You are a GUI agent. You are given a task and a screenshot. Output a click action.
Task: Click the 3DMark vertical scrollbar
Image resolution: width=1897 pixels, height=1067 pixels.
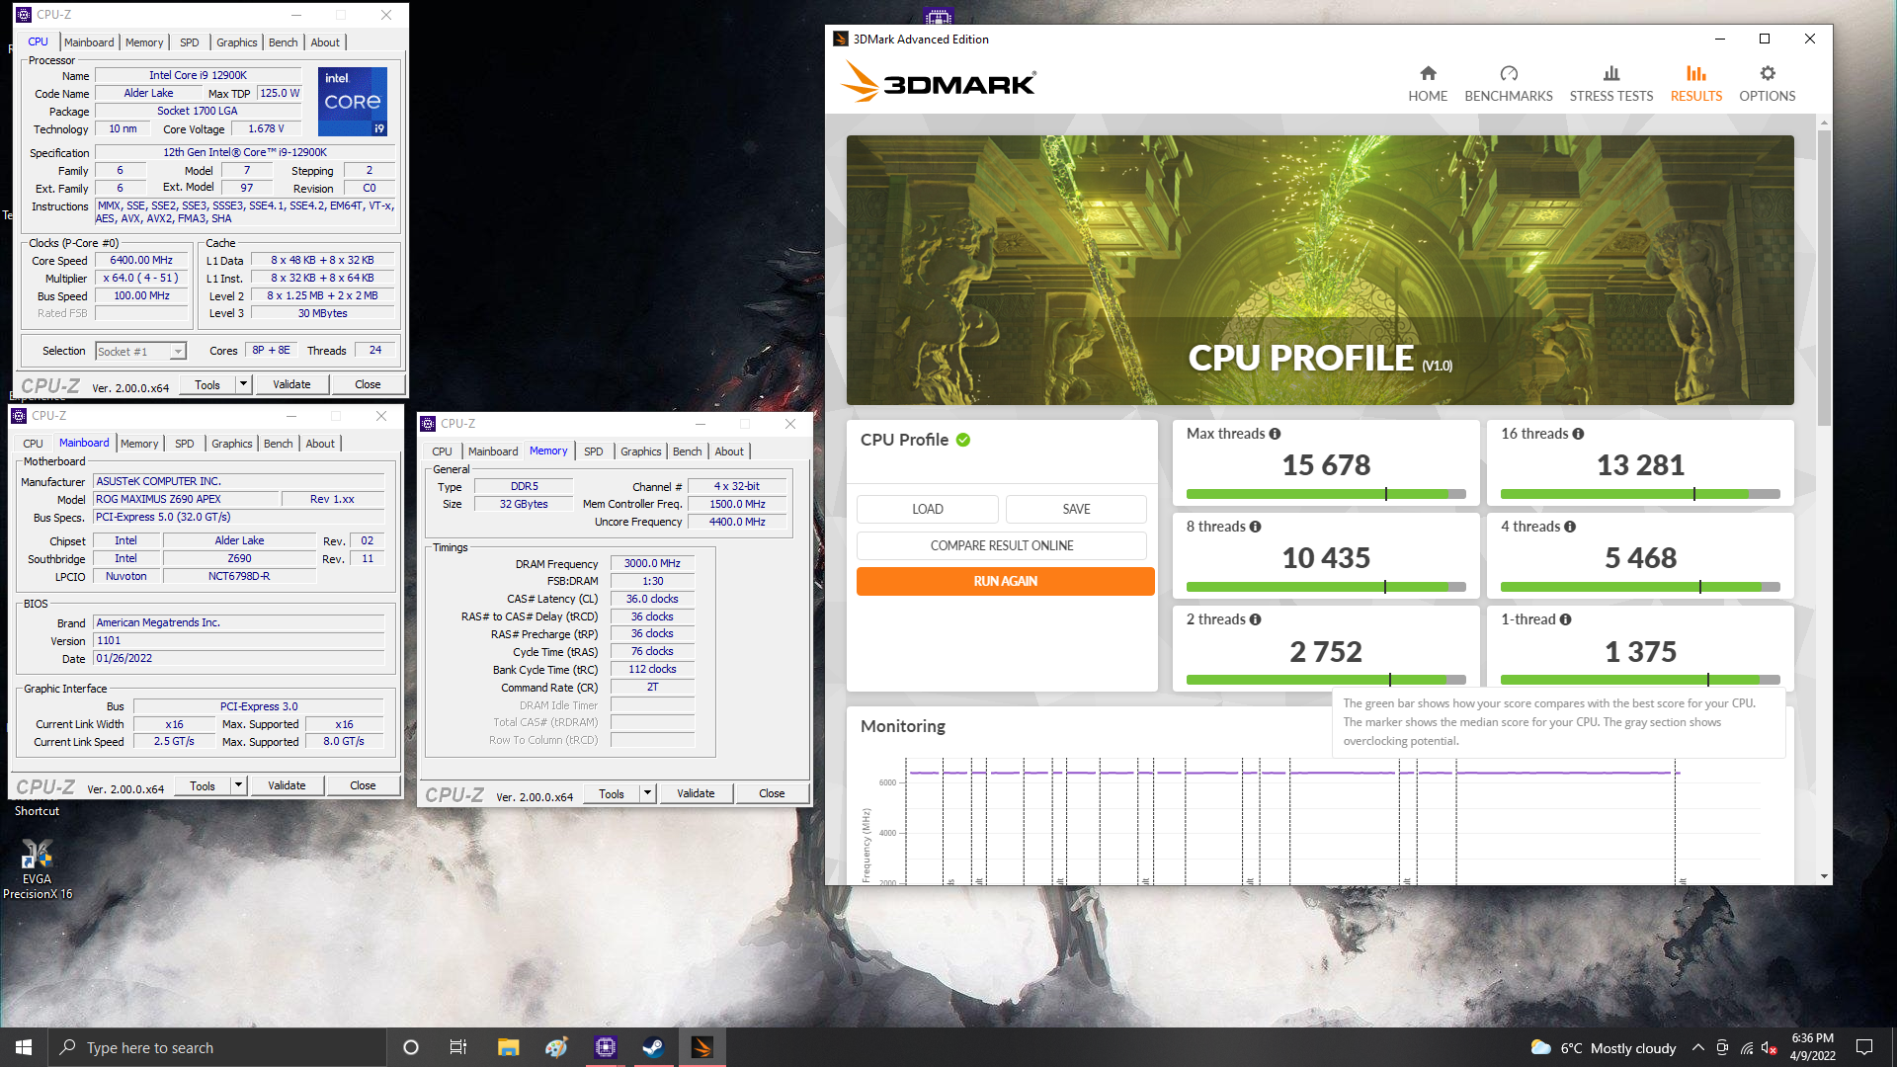(1824, 277)
